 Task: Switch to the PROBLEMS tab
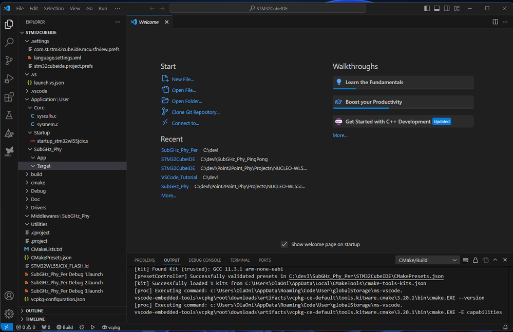tap(145, 260)
